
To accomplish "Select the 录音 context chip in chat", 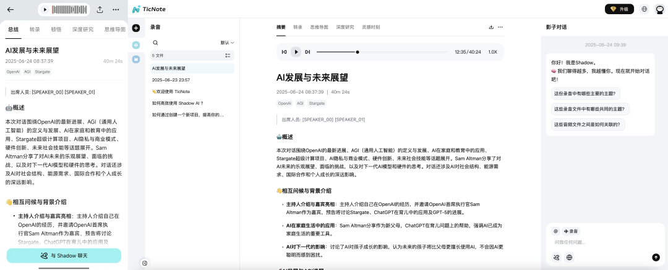I will [x=571, y=231].
